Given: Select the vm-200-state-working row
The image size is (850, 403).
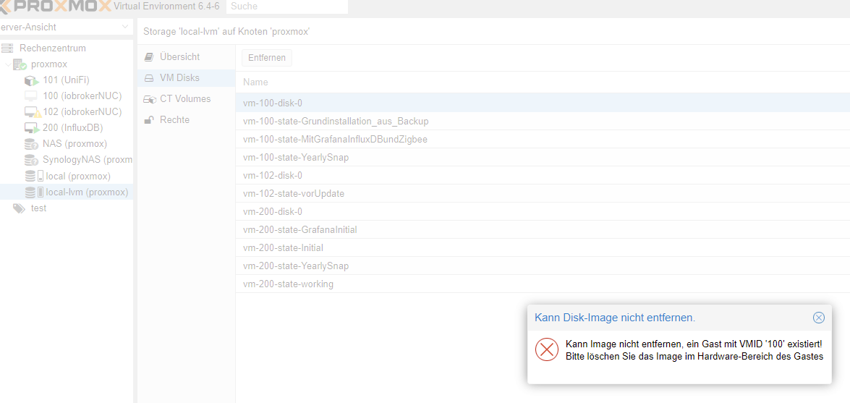Looking at the screenshot, I should (x=543, y=284).
